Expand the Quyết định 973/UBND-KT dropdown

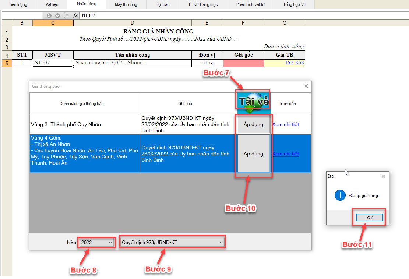(x=172, y=243)
